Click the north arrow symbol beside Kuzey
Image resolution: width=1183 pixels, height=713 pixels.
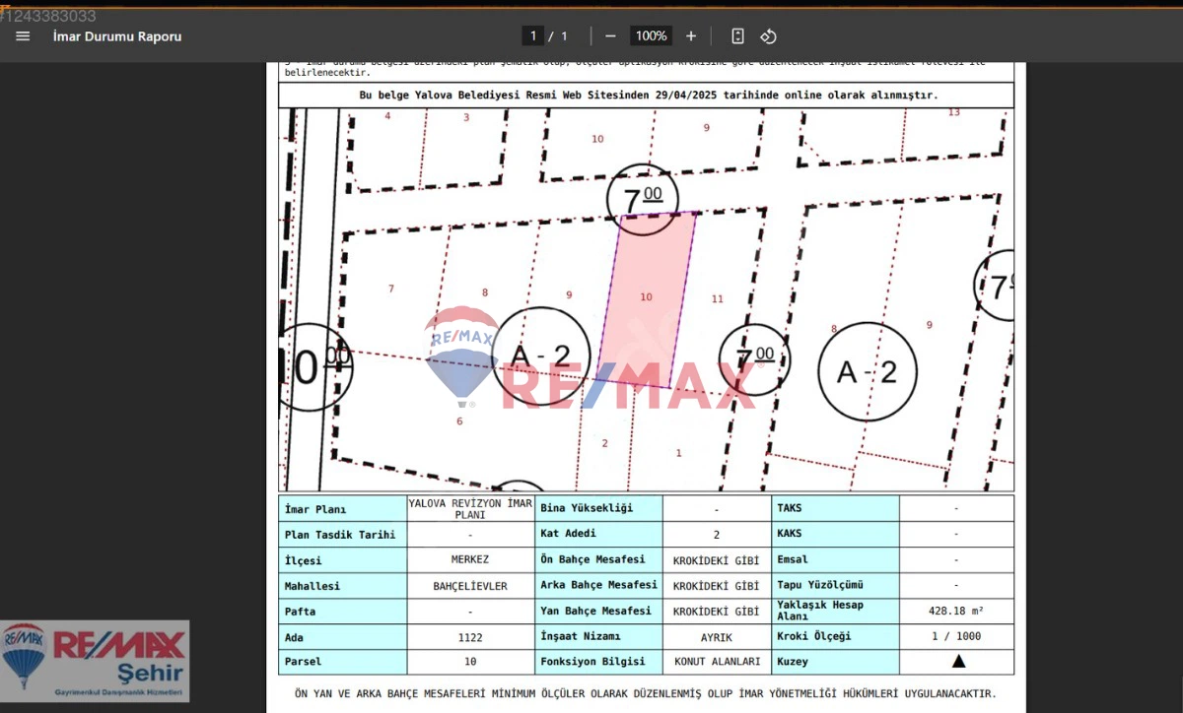click(958, 662)
